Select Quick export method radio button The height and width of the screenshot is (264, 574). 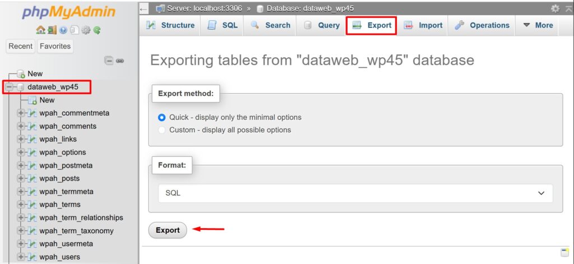pos(161,118)
